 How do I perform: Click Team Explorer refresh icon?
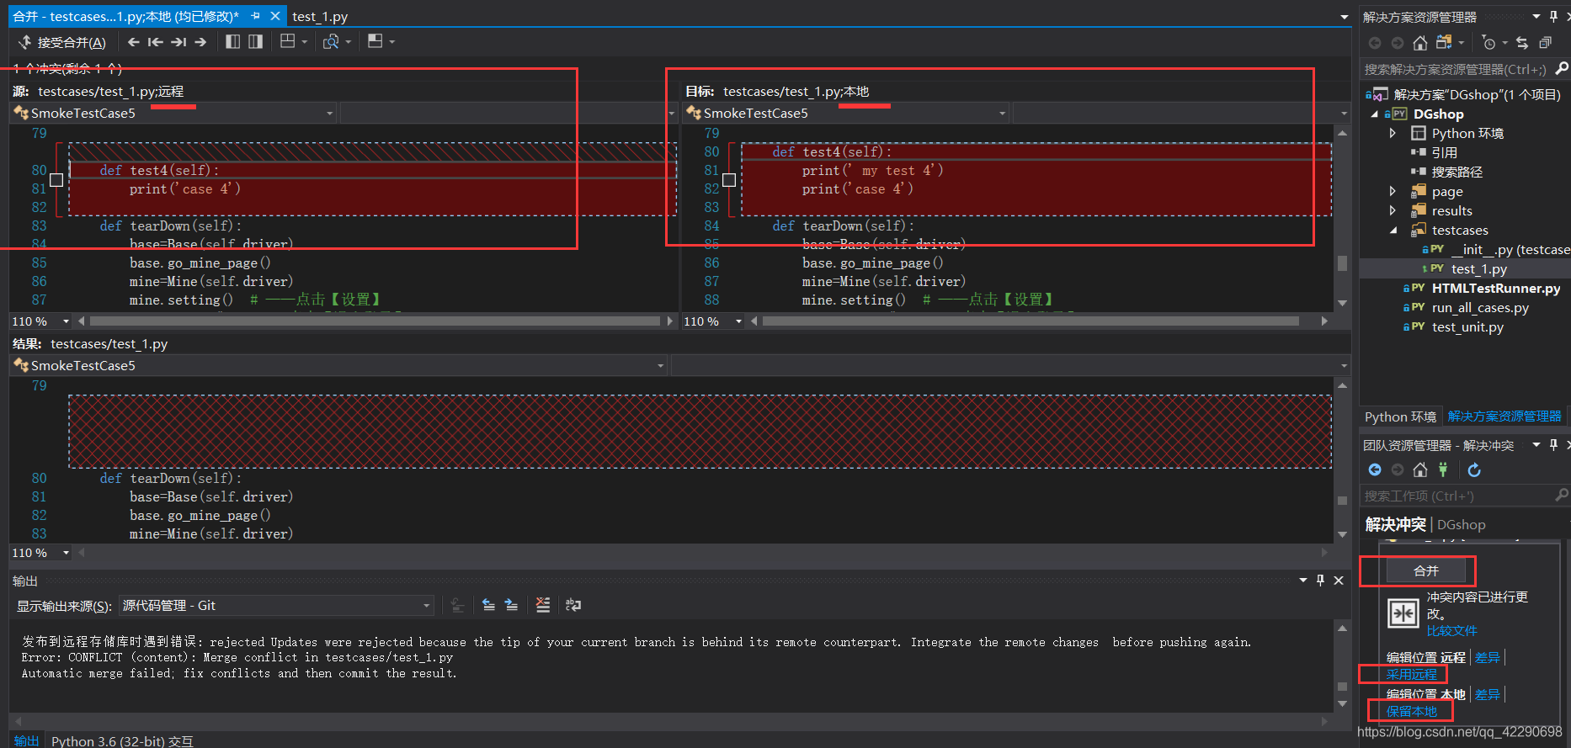1474,469
